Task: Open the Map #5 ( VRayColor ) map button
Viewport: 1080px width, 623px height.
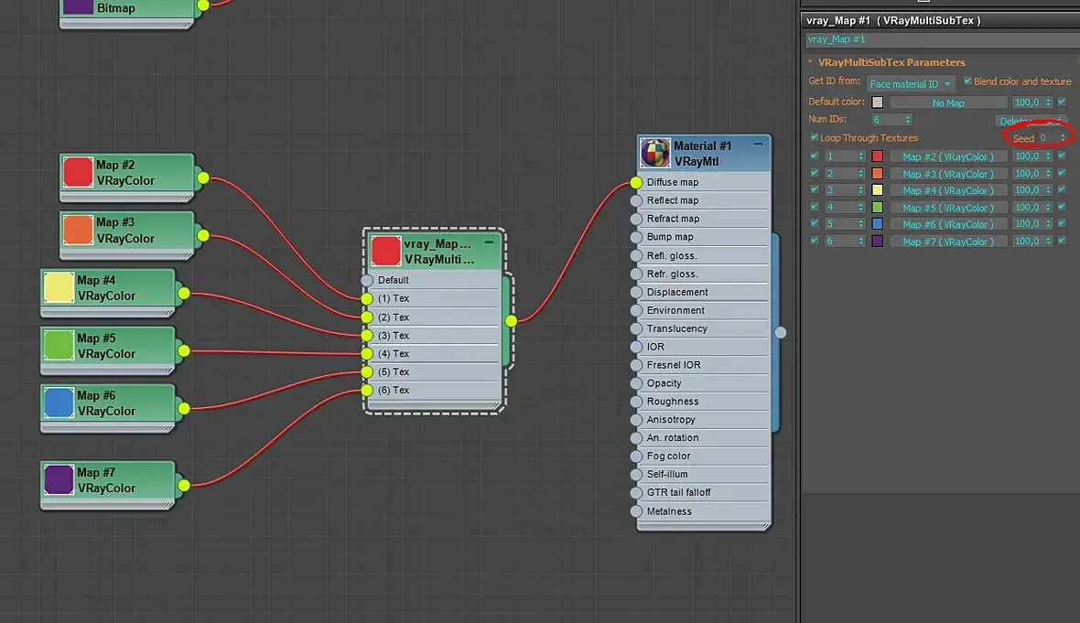Action: pos(948,207)
